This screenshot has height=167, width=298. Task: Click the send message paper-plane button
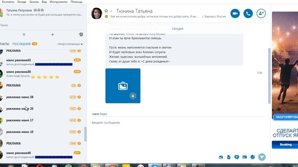262,157
